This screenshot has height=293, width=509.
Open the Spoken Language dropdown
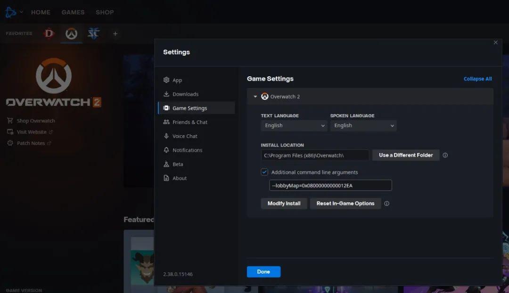[x=363, y=126]
